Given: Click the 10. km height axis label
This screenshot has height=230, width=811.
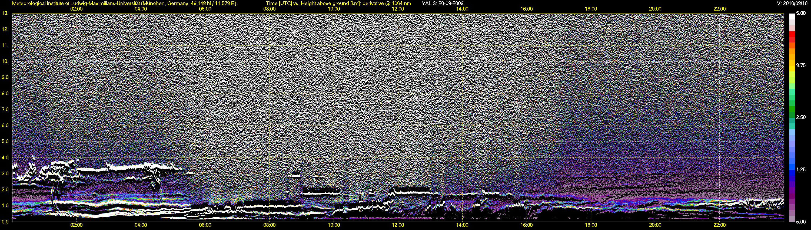Looking at the screenshot, I should click(5, 61).
